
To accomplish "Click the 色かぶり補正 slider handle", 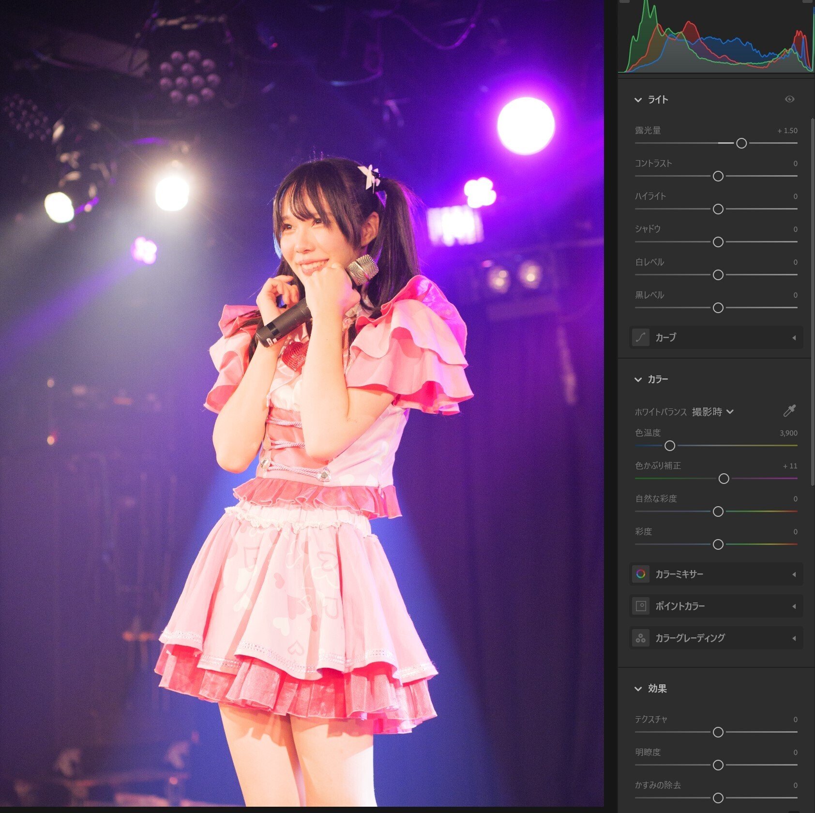I will tap(724, 479).
